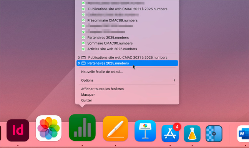249x148 pixels.
Task: Open Microsoft Word from the Dock
Action: [243, 133]
